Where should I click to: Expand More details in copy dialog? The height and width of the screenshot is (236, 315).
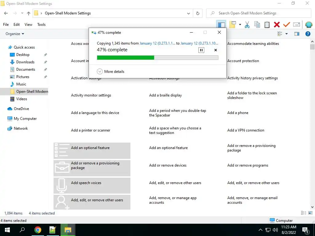pos(111,72)
